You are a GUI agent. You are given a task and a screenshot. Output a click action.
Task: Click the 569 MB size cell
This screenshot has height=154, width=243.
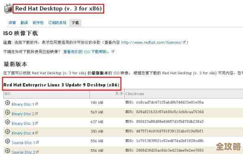coord(97,112)
